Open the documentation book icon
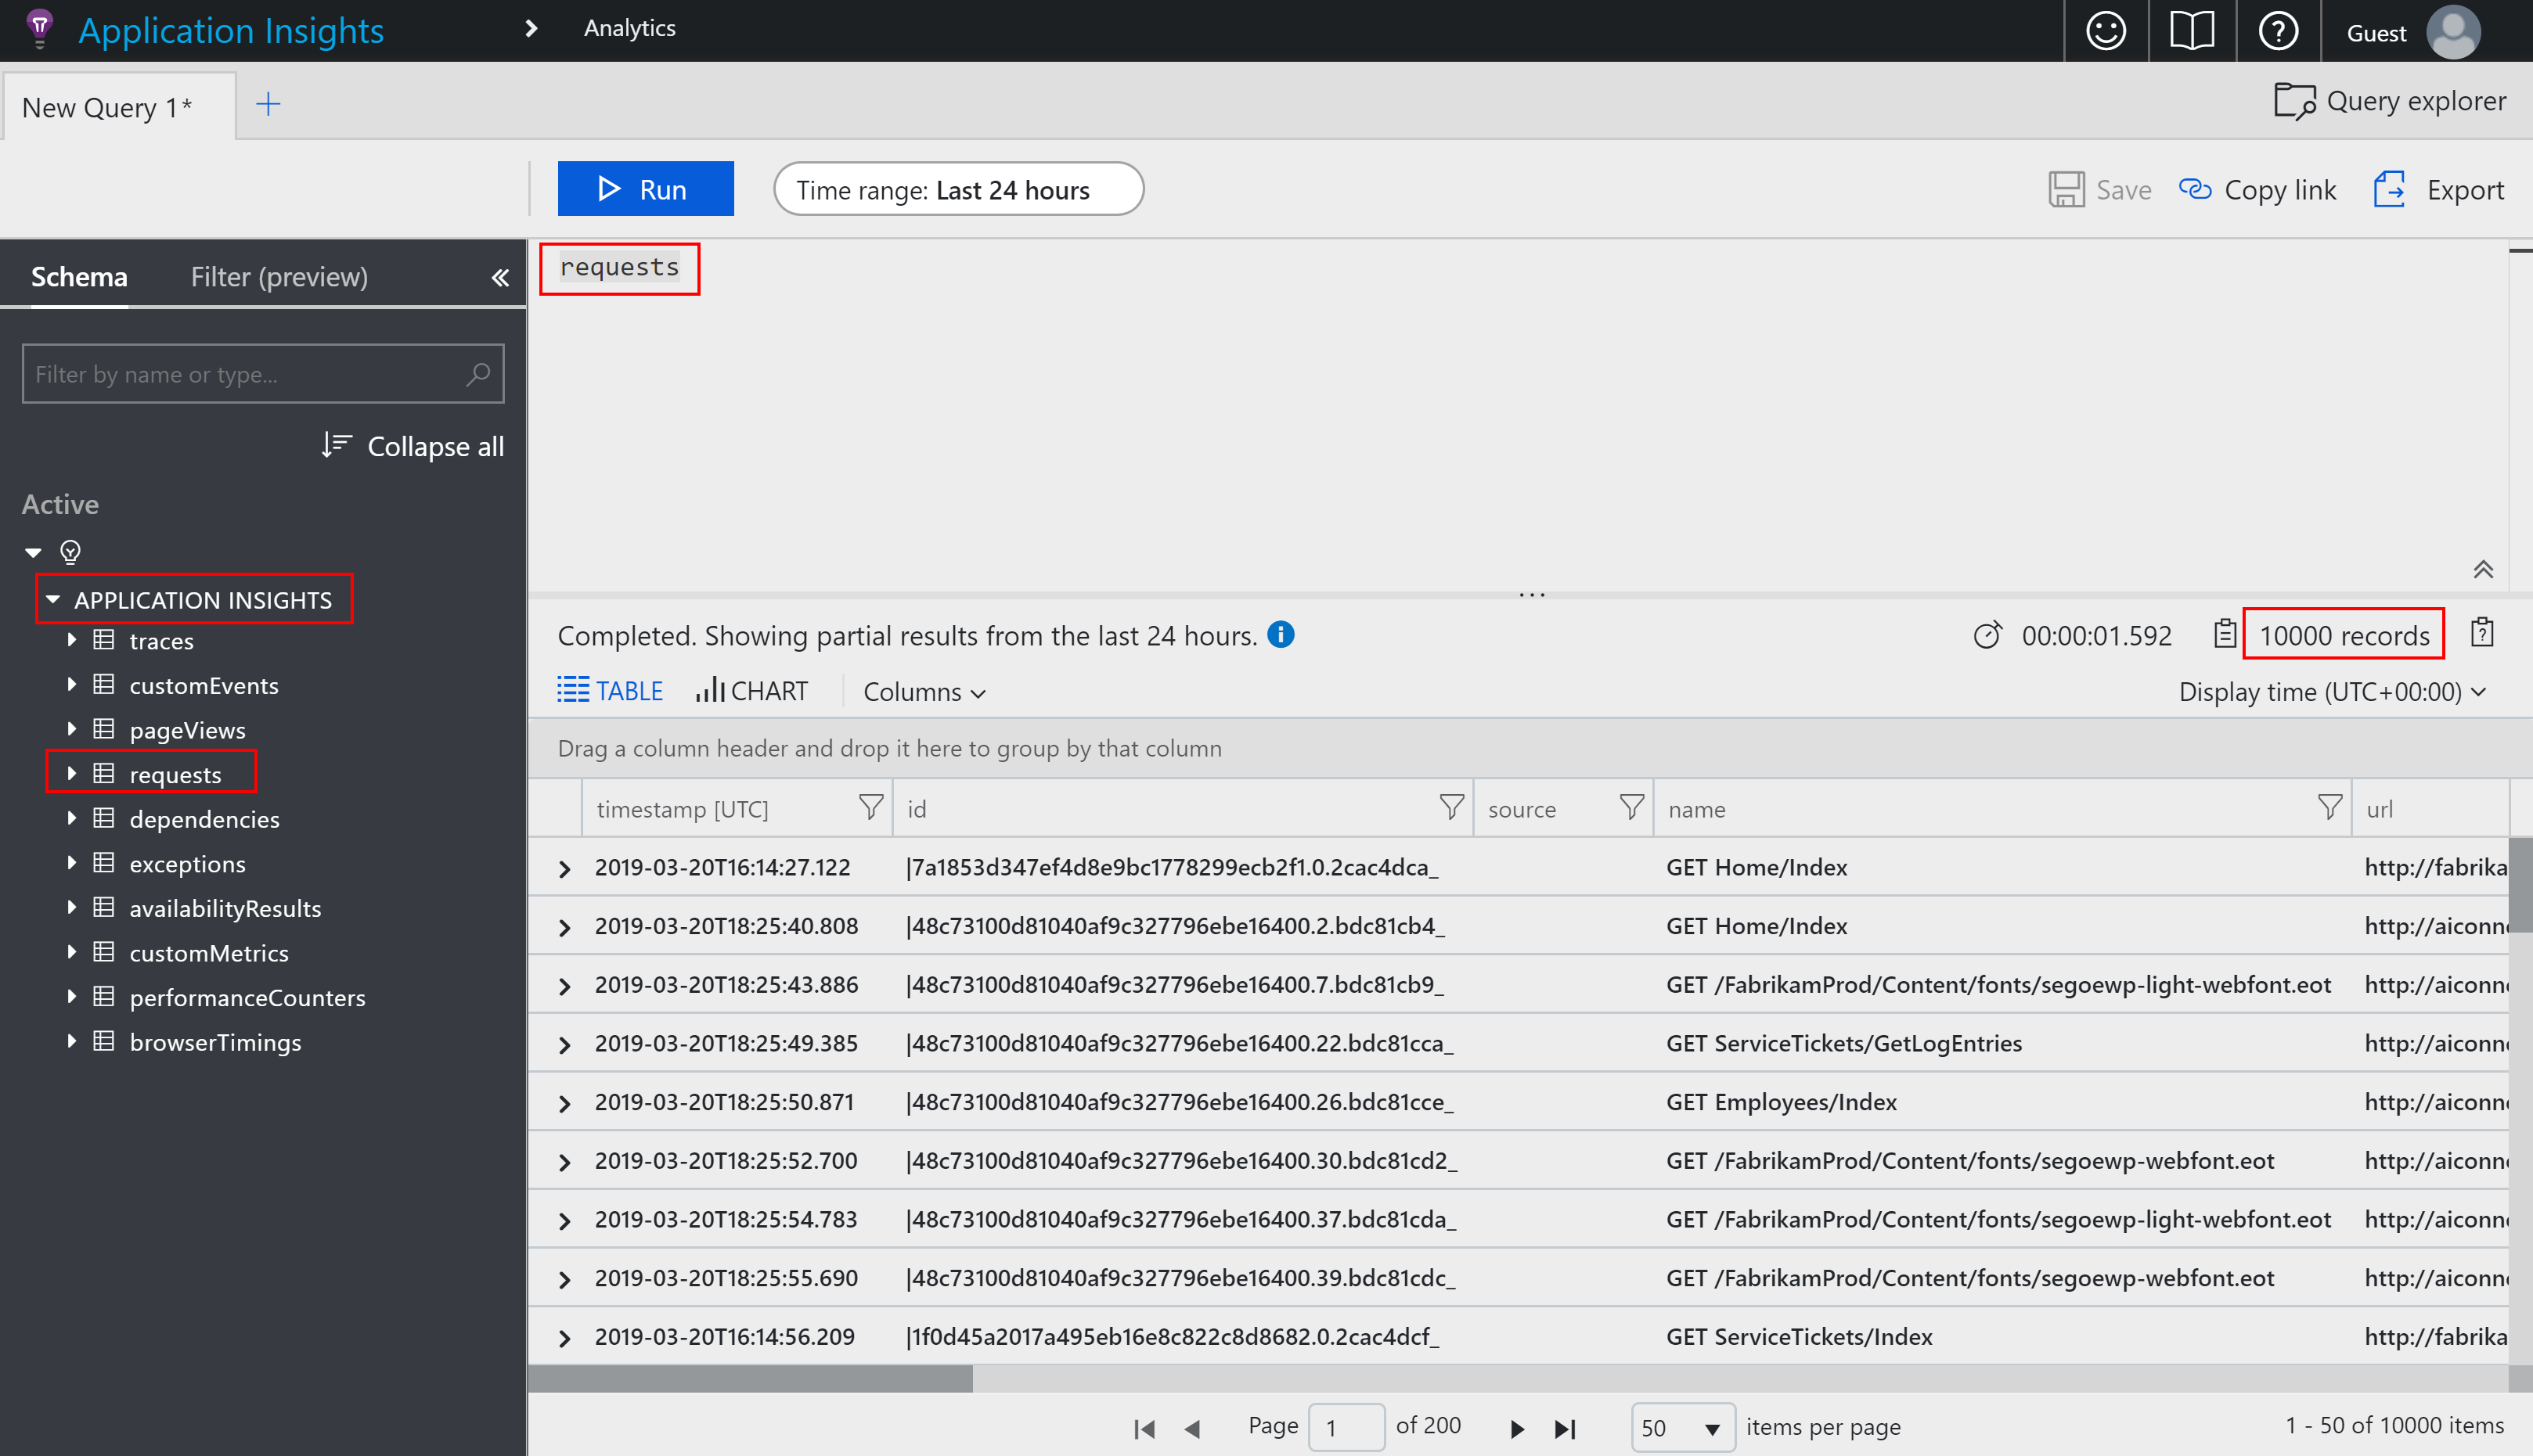Image resolution: width=2533 pixels, height=1456 pixels. click(x=2191, y=30)
